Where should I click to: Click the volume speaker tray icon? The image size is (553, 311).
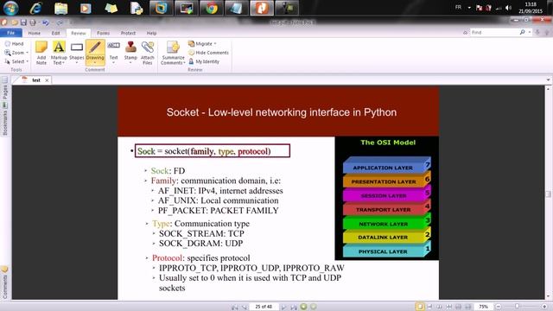point(508,8)
